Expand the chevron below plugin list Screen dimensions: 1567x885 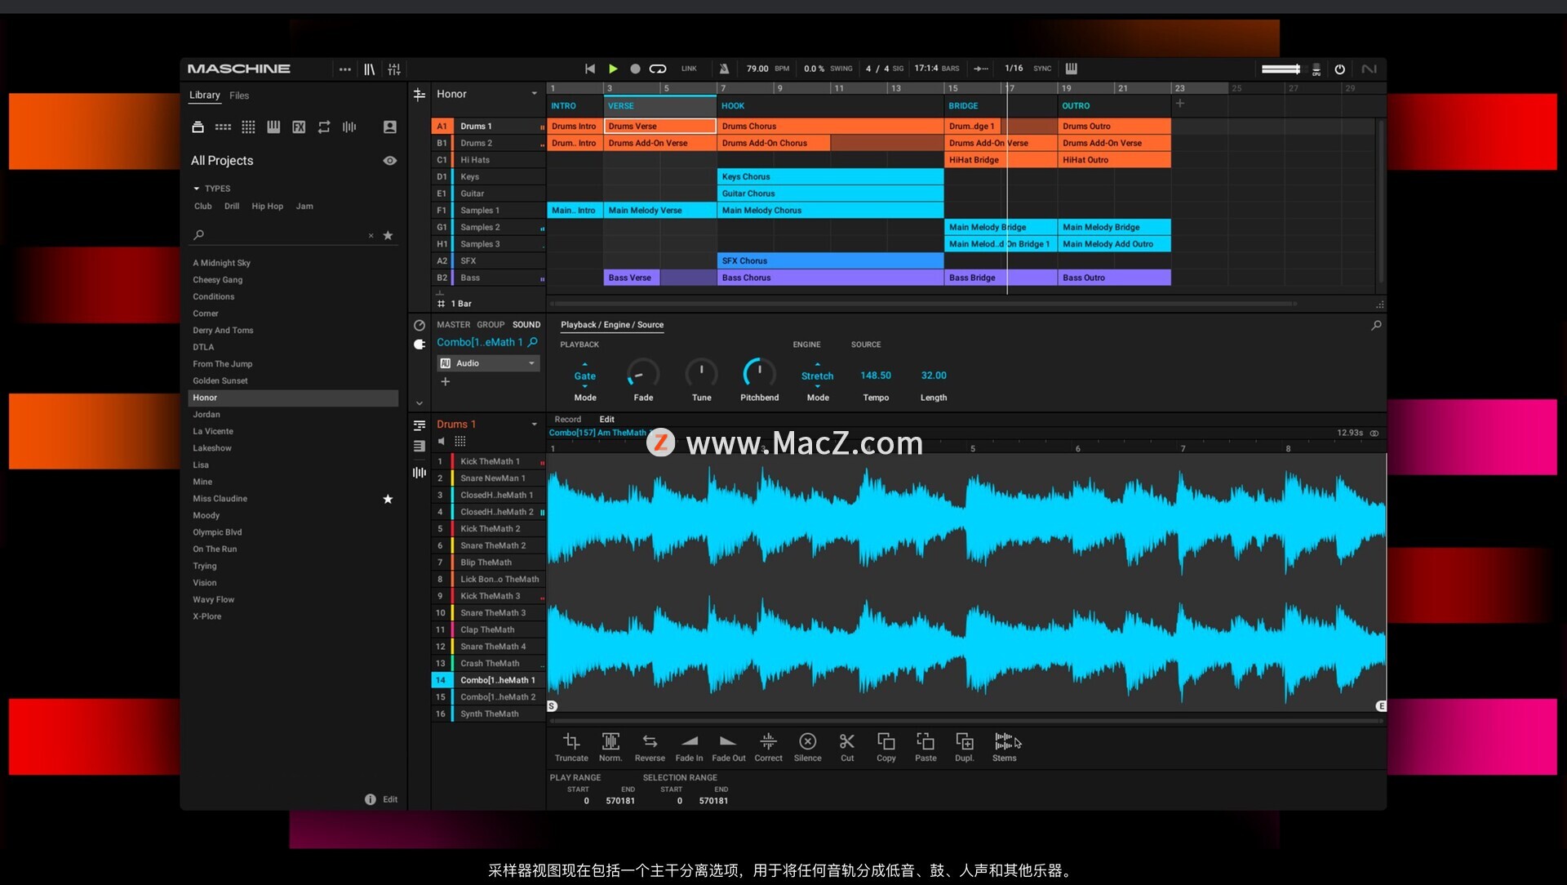pyautogui.click(x=419, y=403)
